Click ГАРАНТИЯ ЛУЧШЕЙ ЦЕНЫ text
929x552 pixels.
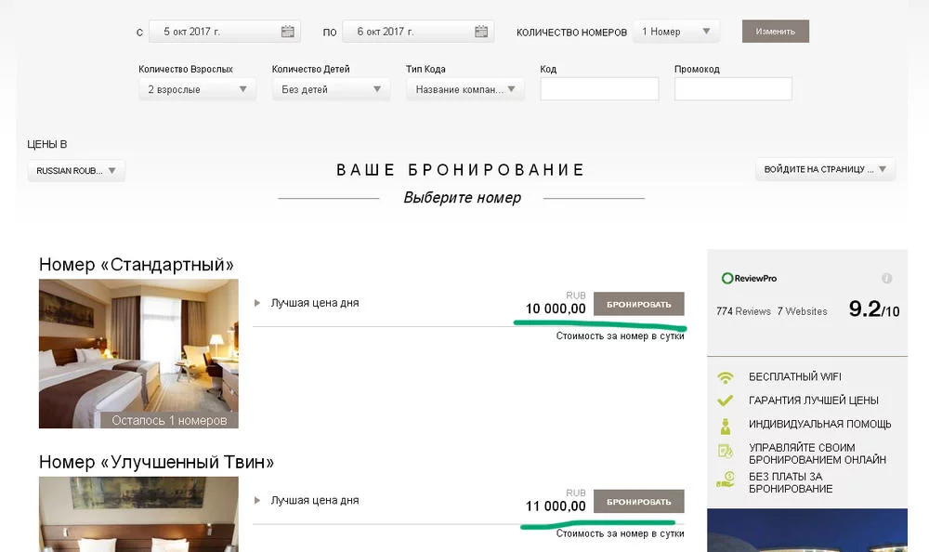814,401
